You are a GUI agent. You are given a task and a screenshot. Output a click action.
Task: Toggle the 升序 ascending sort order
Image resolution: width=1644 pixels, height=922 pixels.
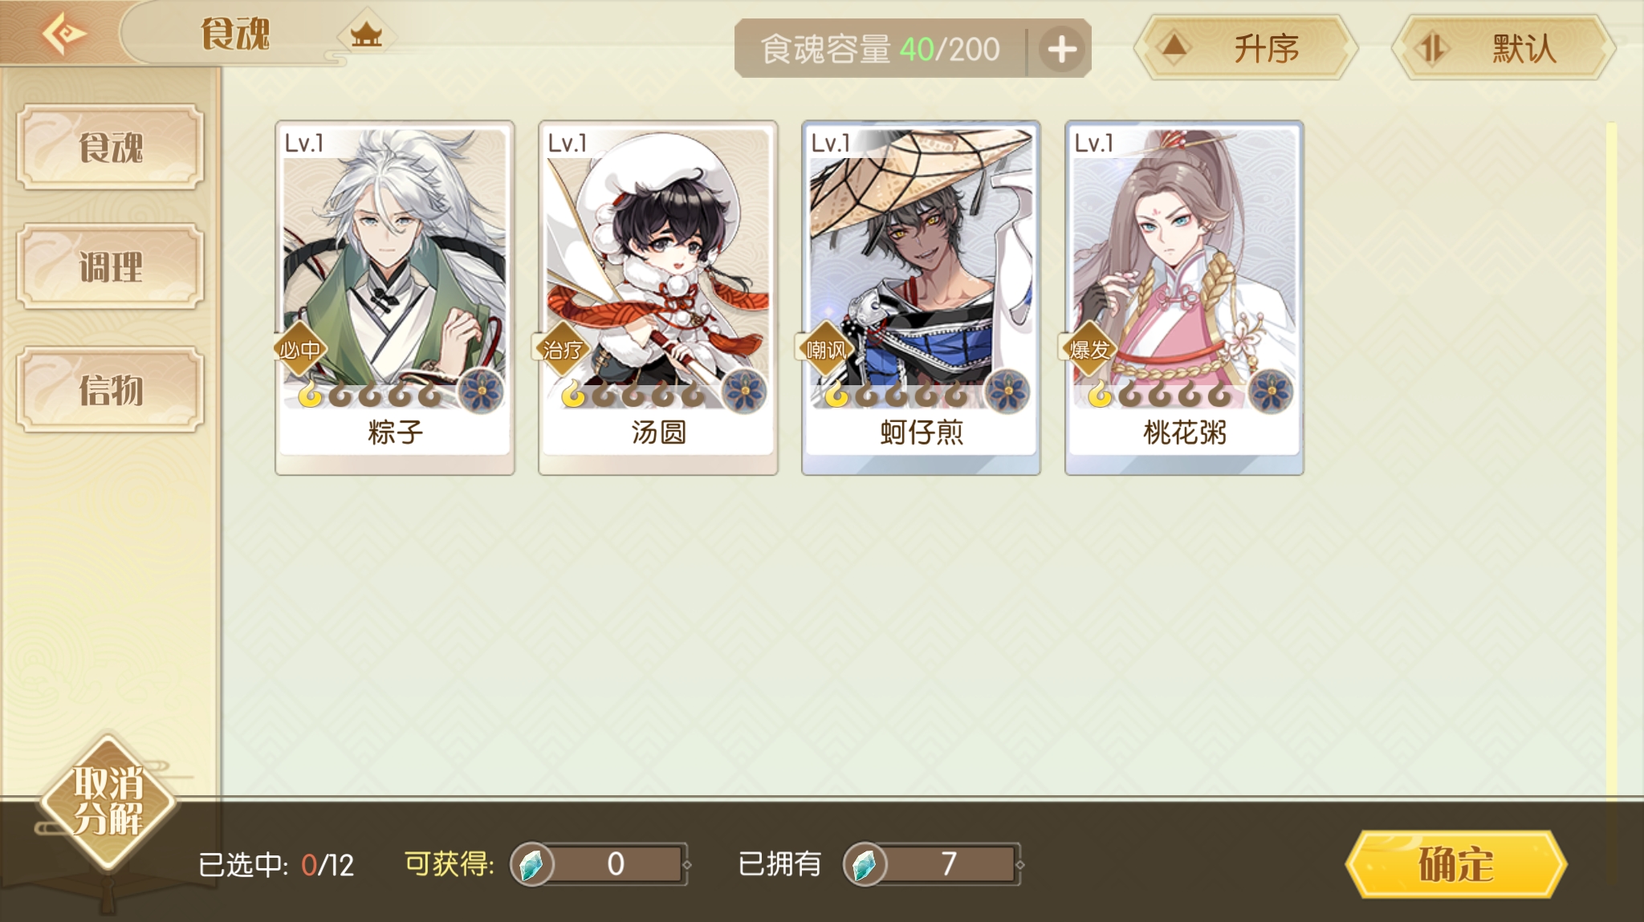coord(1246,48)
